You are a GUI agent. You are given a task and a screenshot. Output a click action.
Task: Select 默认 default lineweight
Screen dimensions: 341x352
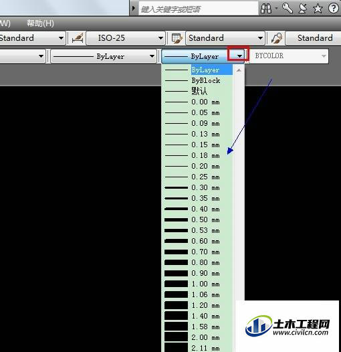click(x=197, y=91)
